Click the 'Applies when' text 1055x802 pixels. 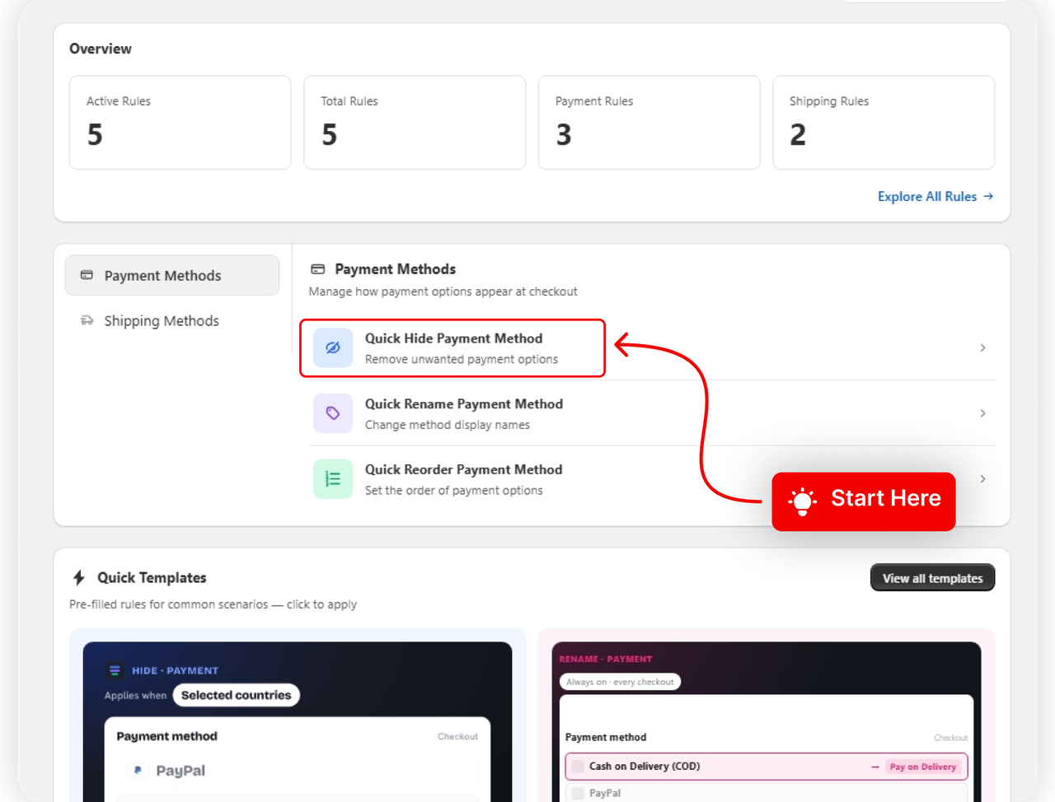coord(135,695)
